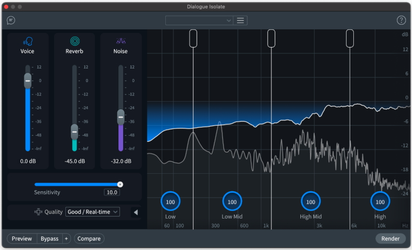Select the crossover handle near 6k
This screenshot has height=250, width=412.
click(350, 38)
